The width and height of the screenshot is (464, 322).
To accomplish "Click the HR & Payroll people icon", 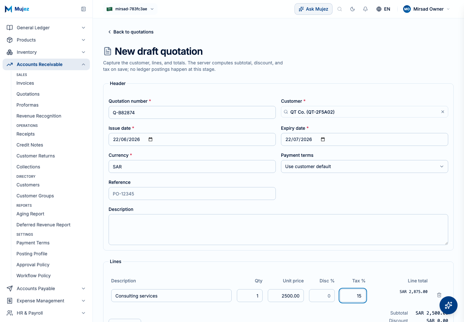I will 10,313.
